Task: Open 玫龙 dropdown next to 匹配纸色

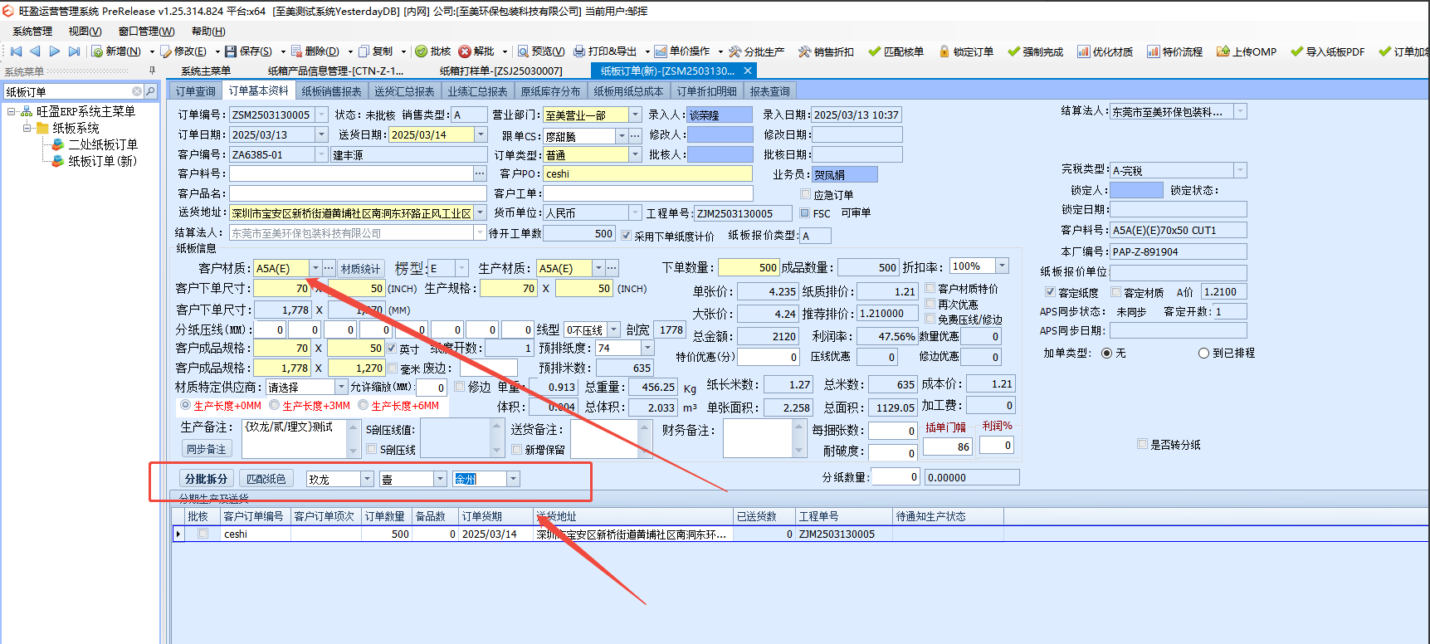Action: pyautogui.click(x=367, y=479)
